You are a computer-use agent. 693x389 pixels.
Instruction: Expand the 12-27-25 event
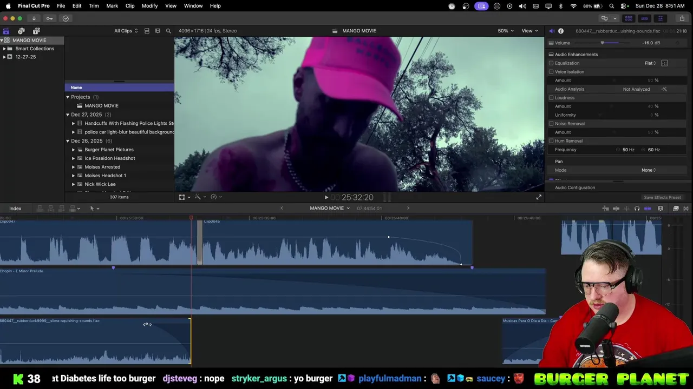5,57
